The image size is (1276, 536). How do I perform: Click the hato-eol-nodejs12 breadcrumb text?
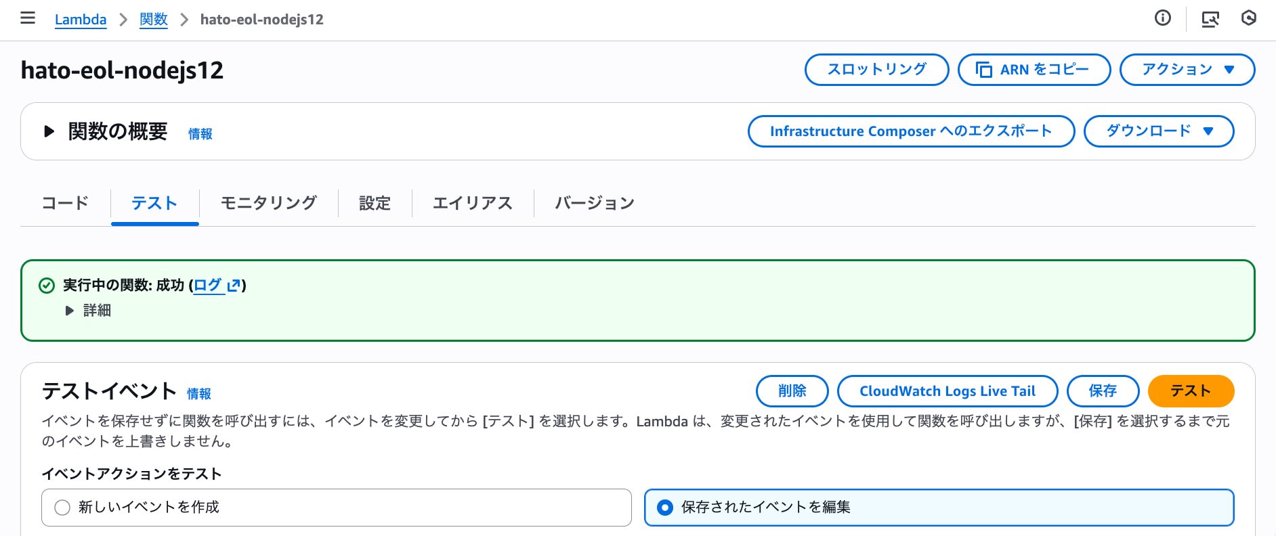point(262,20)
